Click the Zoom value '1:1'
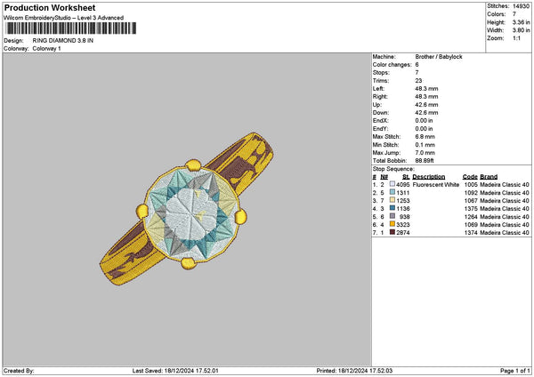Image resolution: width=534 pixels, height=377 pixels. tap(516, 38)
